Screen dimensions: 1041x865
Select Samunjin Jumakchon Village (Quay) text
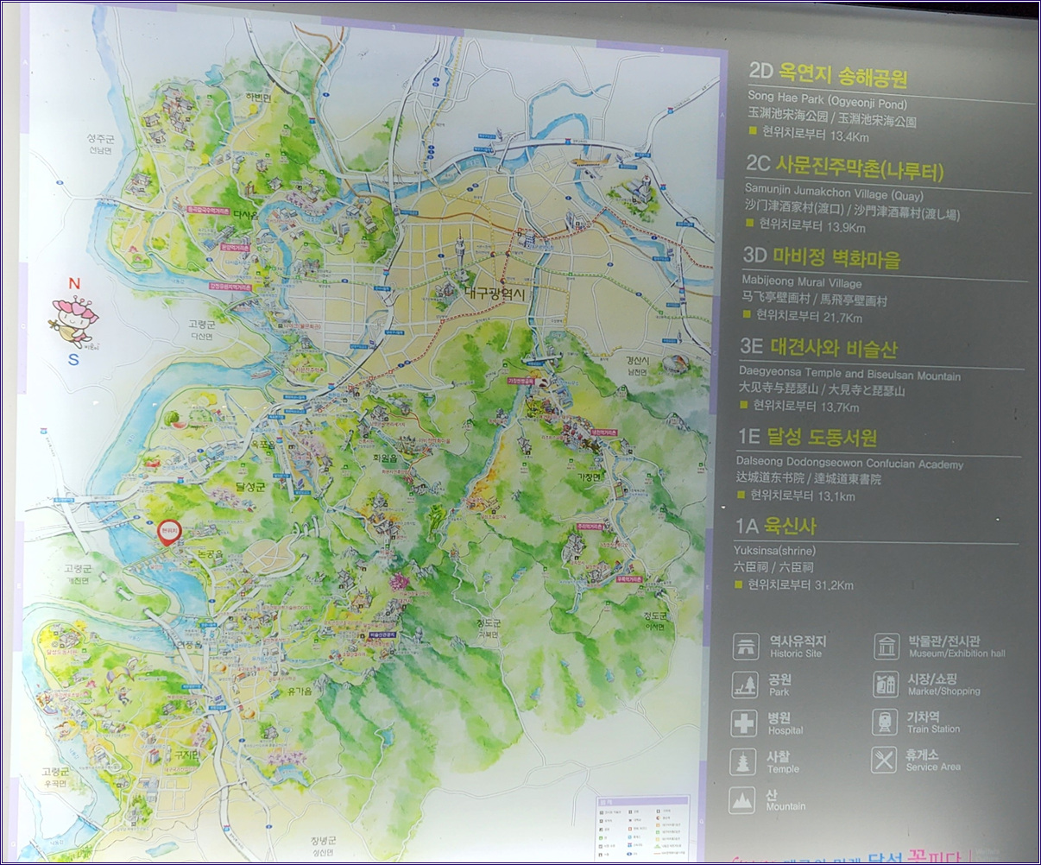click(834, 193)
